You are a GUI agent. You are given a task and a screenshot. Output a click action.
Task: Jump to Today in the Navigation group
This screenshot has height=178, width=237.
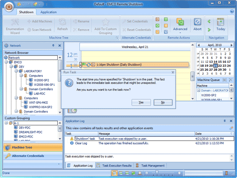221,25
